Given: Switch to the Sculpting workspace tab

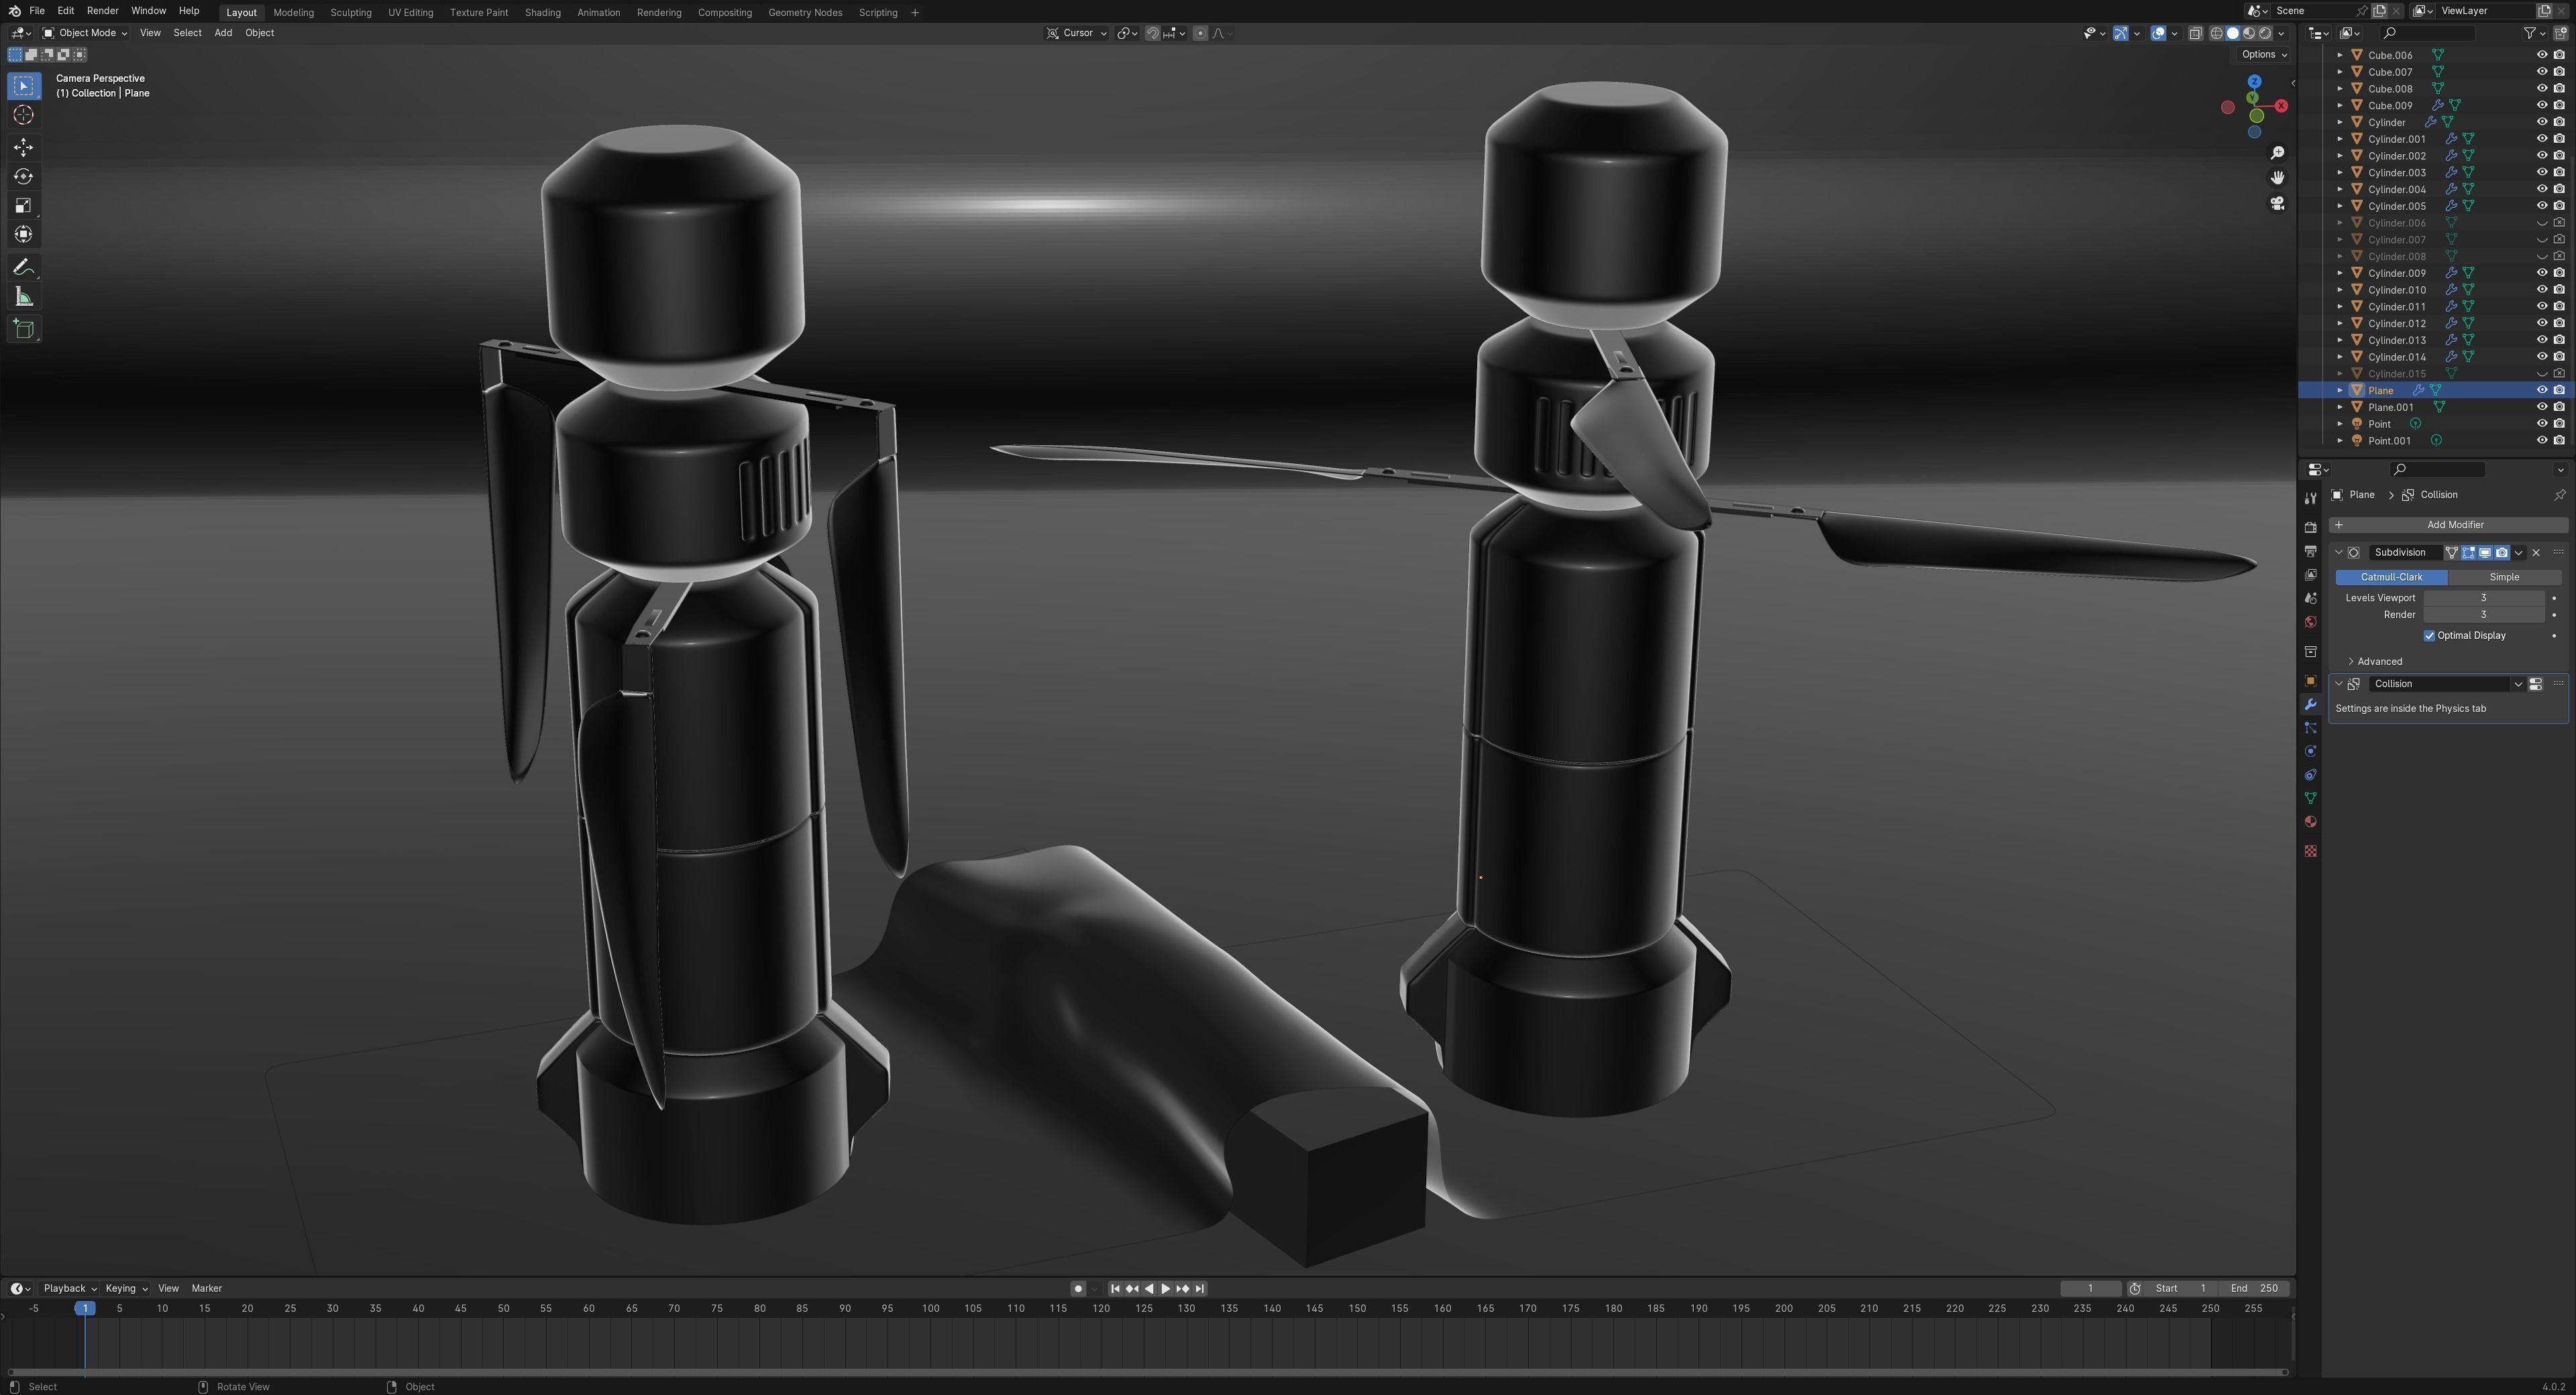Looking at the screenshot, I should coord(350,12).
